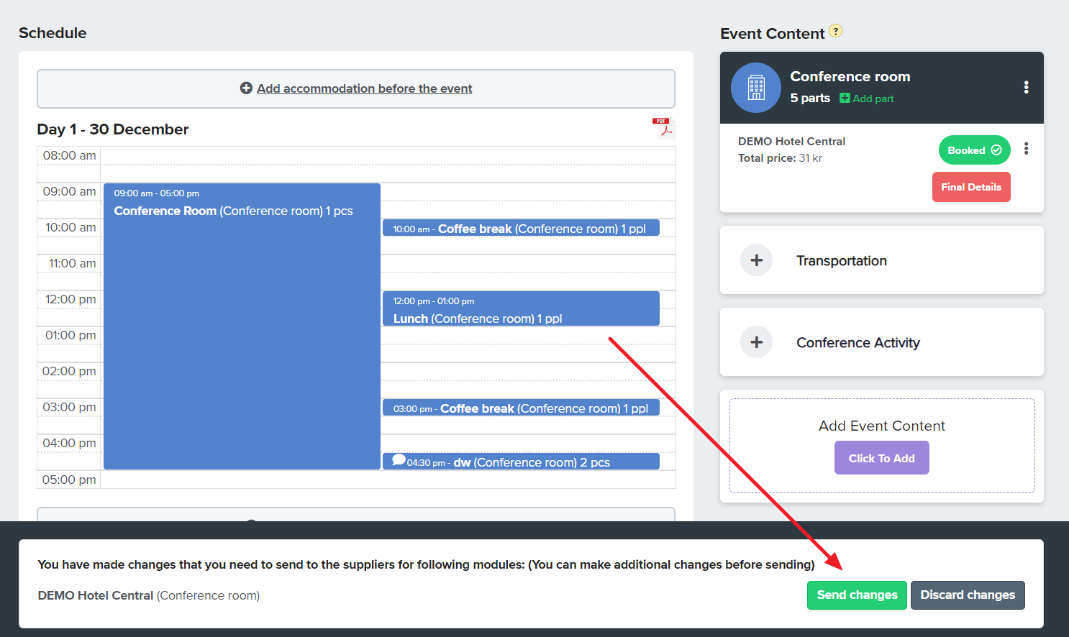1069x637 pixels.
Task: Open the DEMO Hotel Central three-dot menu
Action: click(x=1026, y=149)
